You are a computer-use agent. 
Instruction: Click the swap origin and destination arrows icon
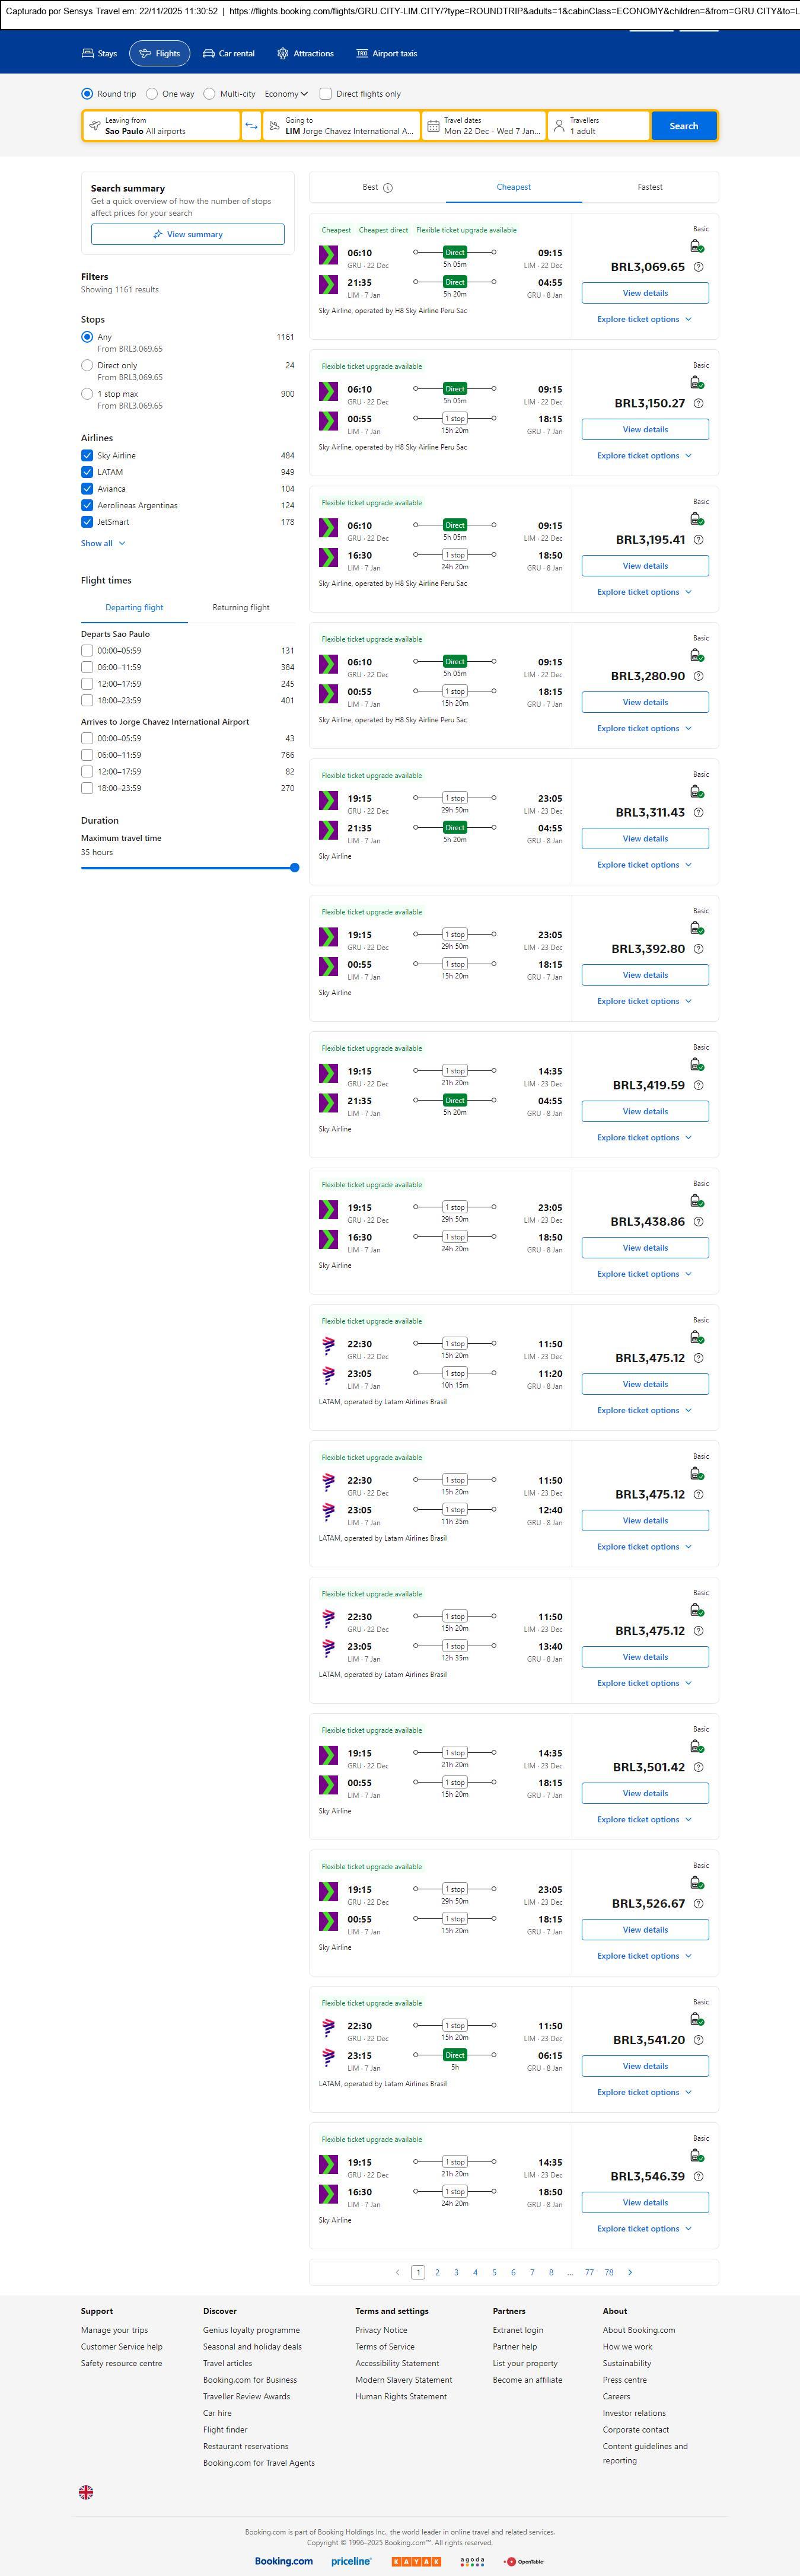pos(251,126)
